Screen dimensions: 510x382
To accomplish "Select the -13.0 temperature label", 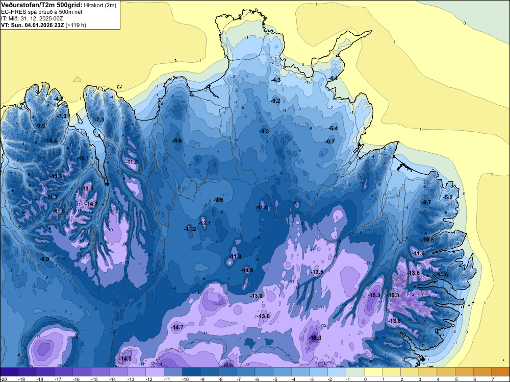I will pos(257,296).
